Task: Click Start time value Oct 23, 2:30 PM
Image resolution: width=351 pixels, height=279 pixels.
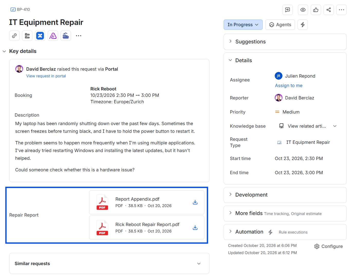Action: pos(299,159)
